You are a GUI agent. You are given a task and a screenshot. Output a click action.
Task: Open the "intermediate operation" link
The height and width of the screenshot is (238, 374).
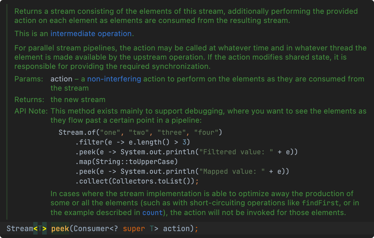91,34
